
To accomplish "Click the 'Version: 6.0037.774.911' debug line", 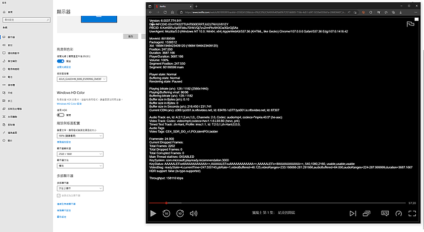I will 165,21.
